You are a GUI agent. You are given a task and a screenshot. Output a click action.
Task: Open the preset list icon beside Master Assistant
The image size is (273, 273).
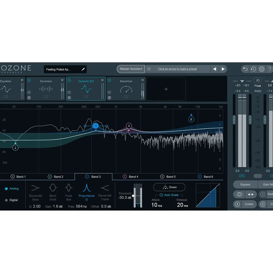pos(149,69)
